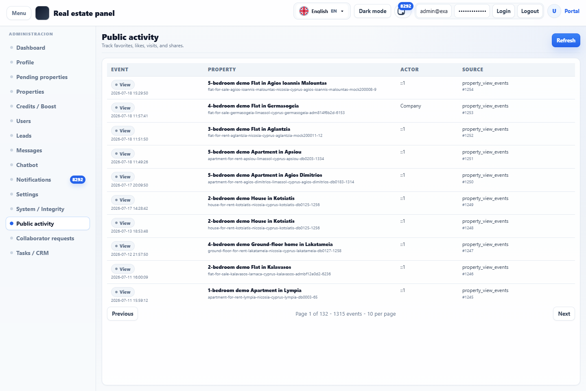Screen dimensions: 586x391
Task: Expand the Menu button
Action: (x=19, y=13)
